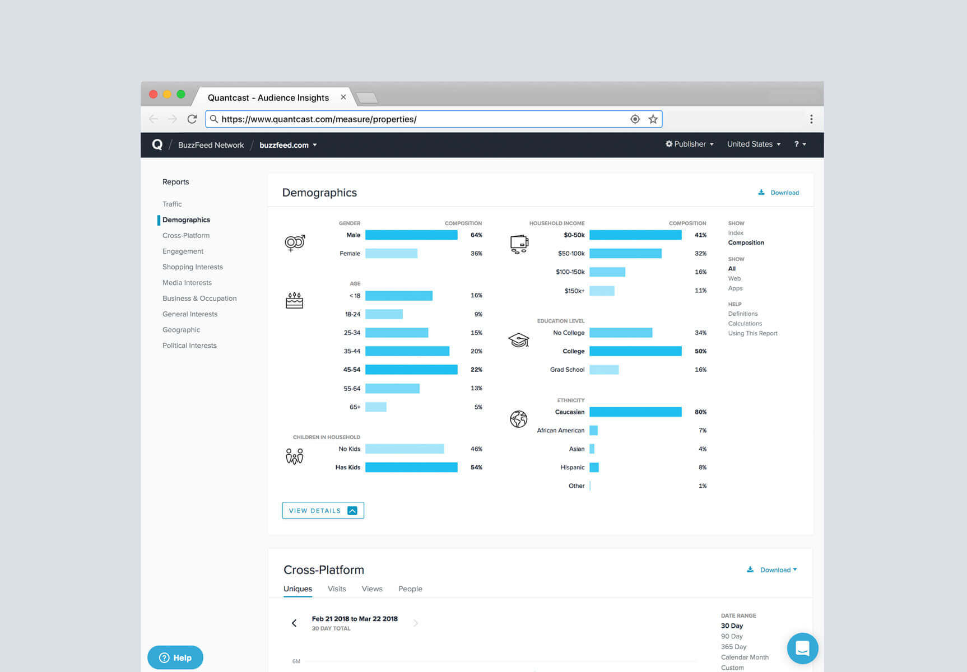
Task: Open the question mark help dropdown
Action: [x=800, y=144]
